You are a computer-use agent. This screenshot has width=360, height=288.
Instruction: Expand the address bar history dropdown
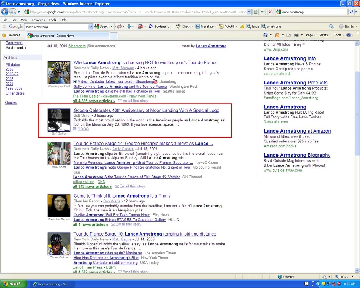(x=249, y=12)
